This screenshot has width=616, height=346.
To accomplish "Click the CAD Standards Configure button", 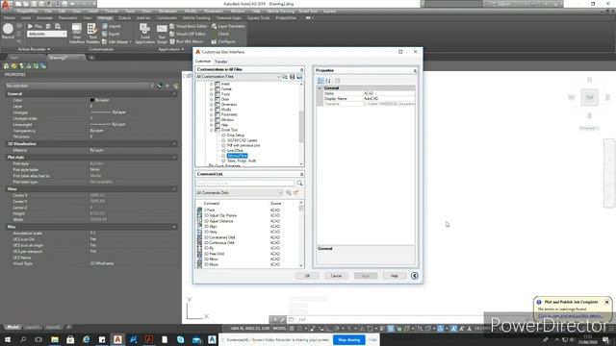I will 223,41.
